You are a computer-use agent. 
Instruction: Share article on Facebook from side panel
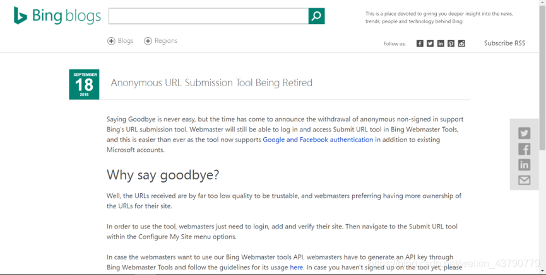tap(524, 149)
